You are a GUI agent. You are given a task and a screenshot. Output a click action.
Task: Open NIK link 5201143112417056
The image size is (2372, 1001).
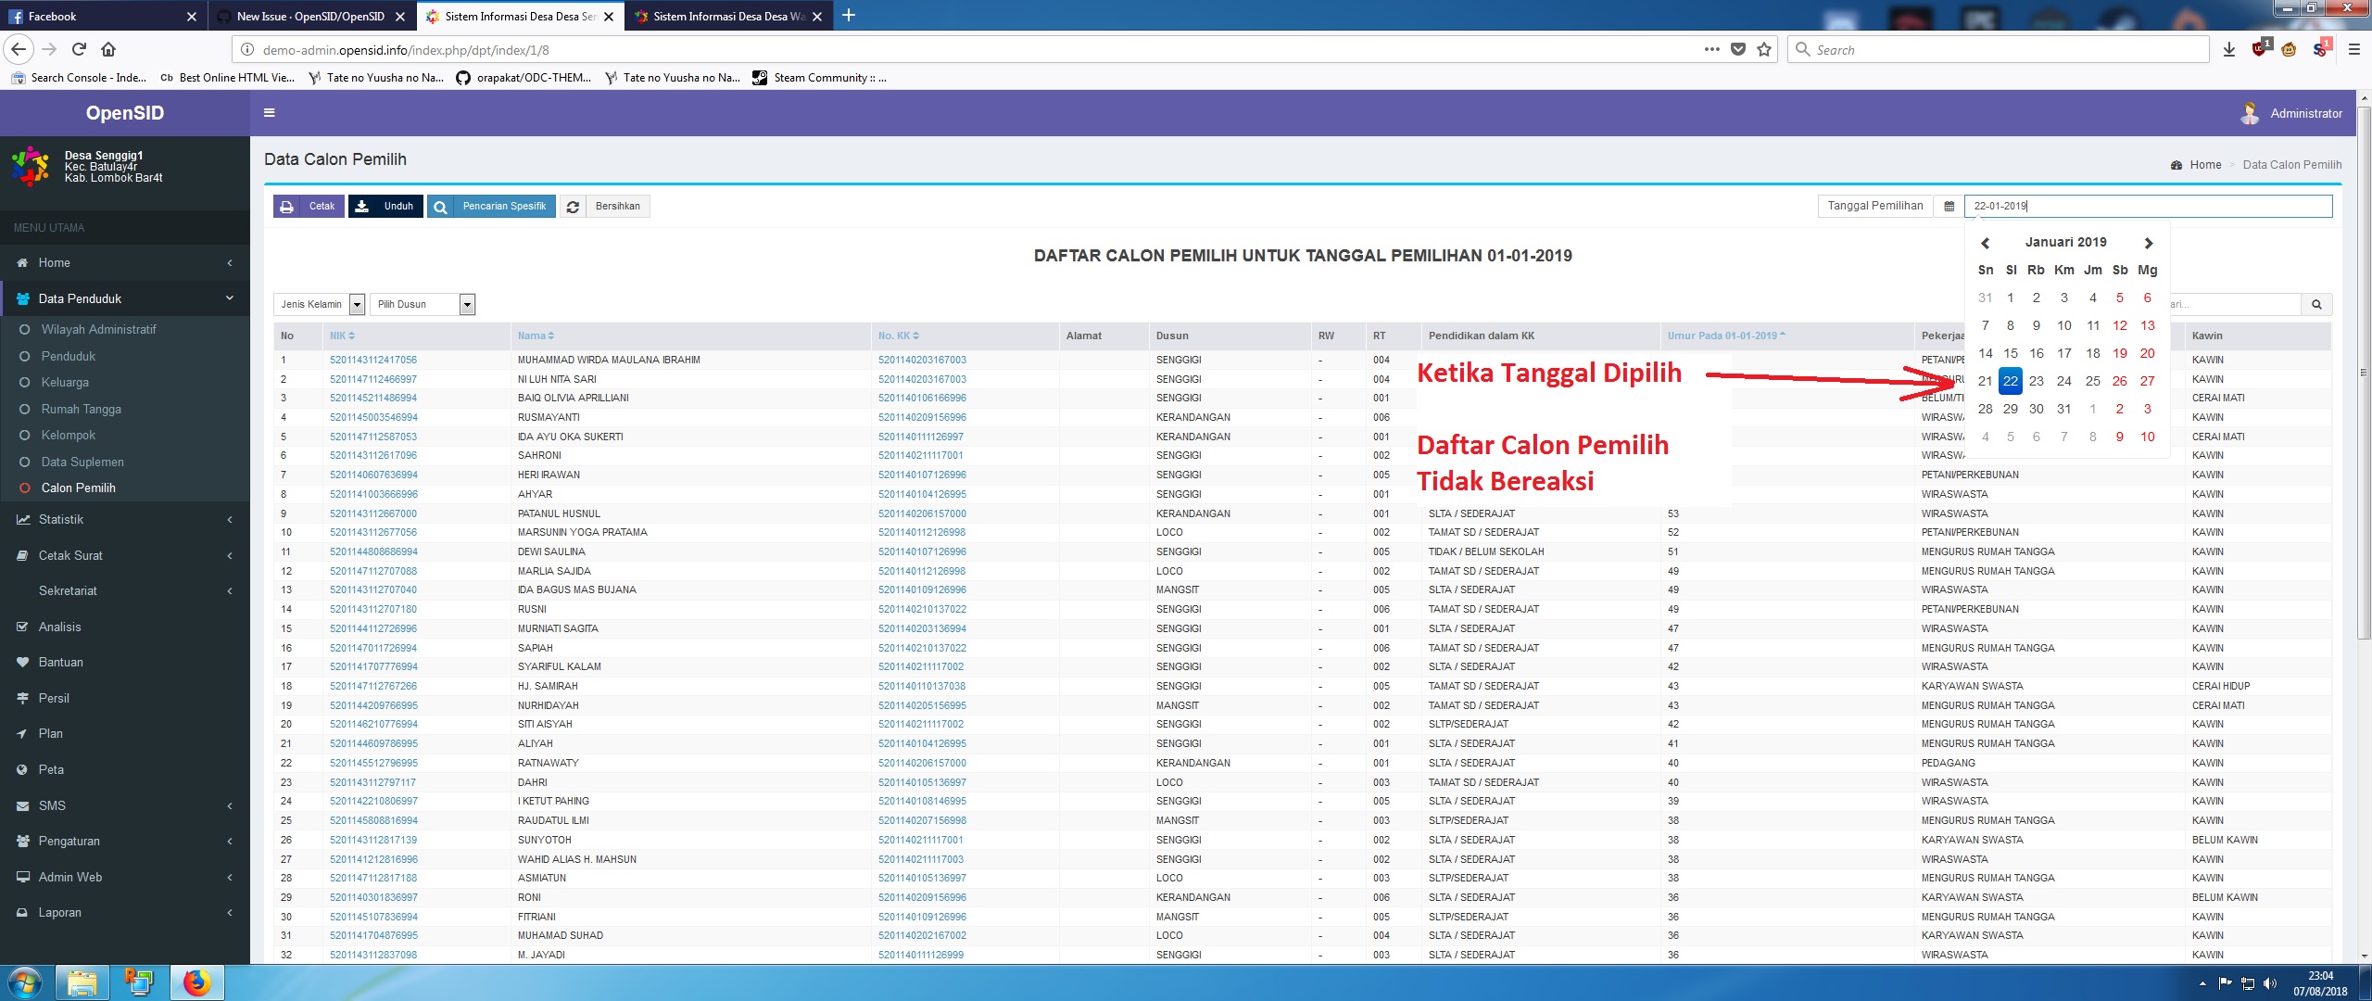click(372, 360)
